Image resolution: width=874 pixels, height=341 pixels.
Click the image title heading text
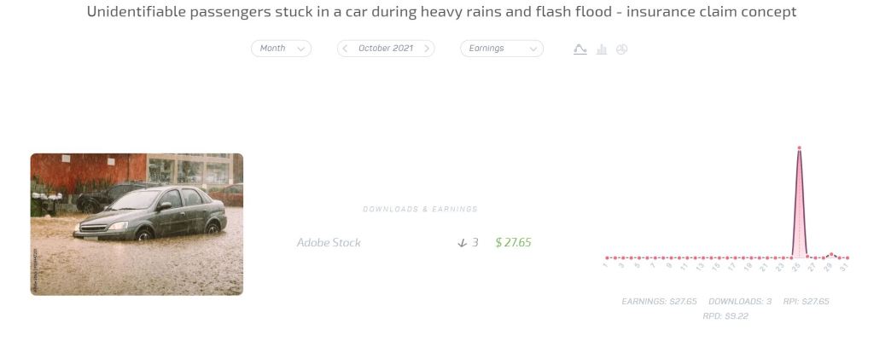coord(441,12)
